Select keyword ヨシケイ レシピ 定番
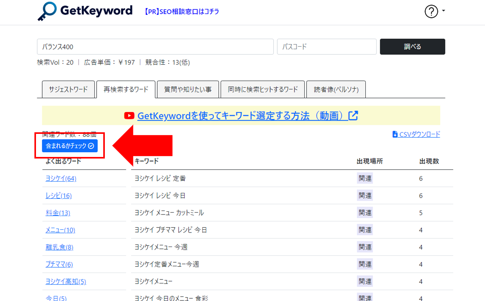 tap(160, 178)
